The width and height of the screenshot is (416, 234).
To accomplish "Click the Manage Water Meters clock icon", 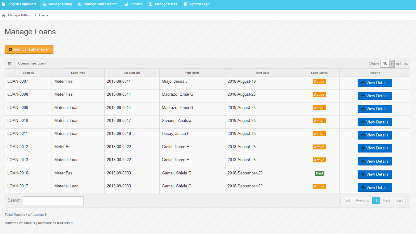I will click(x=80, y=4).
